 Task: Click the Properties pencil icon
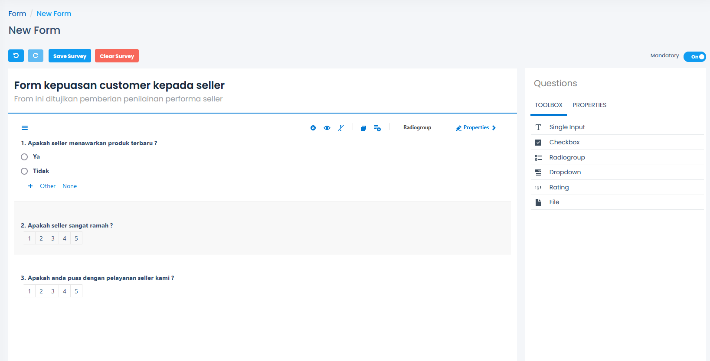[458, 128]
